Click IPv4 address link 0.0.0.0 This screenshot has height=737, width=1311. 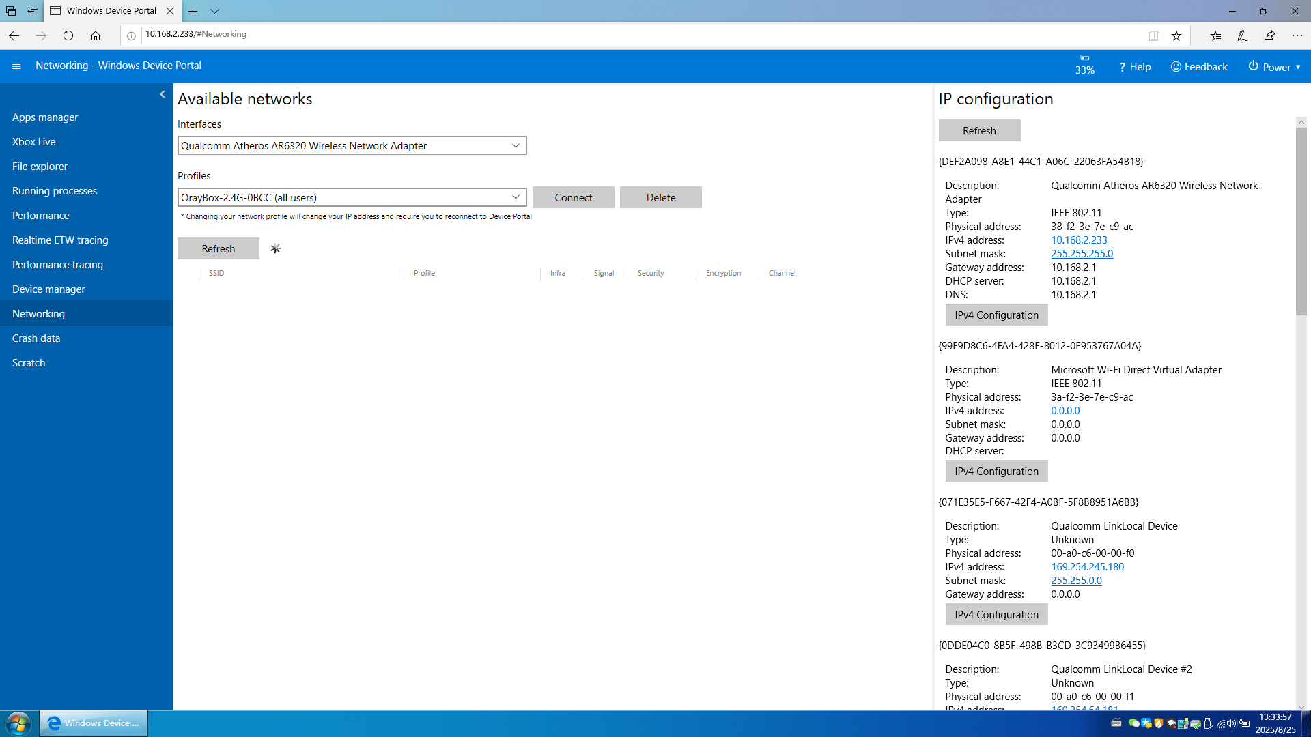pos(1065,411)
